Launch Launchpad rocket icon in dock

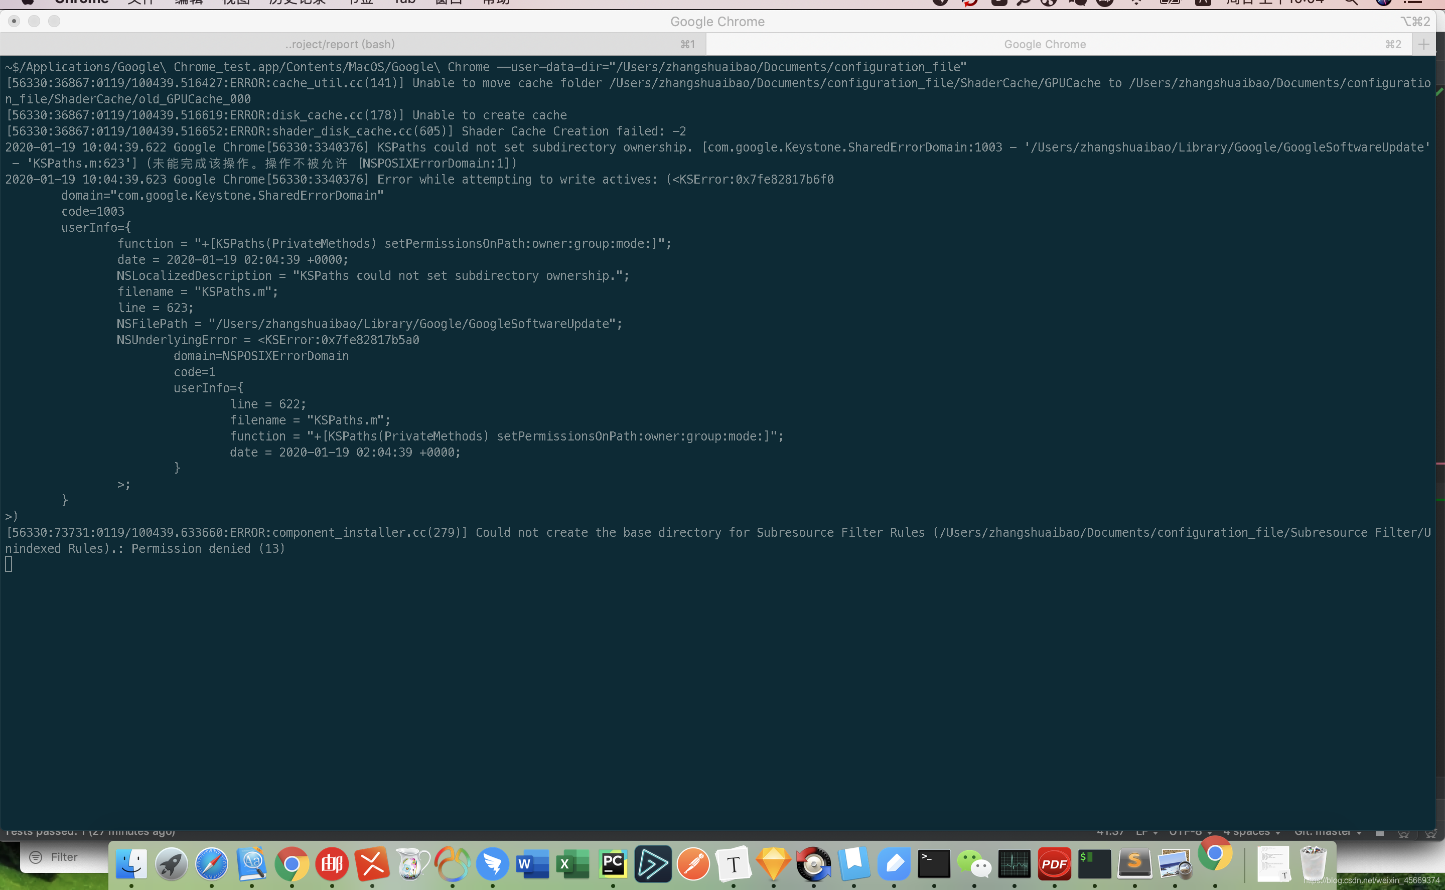click(x=171, y=864)
